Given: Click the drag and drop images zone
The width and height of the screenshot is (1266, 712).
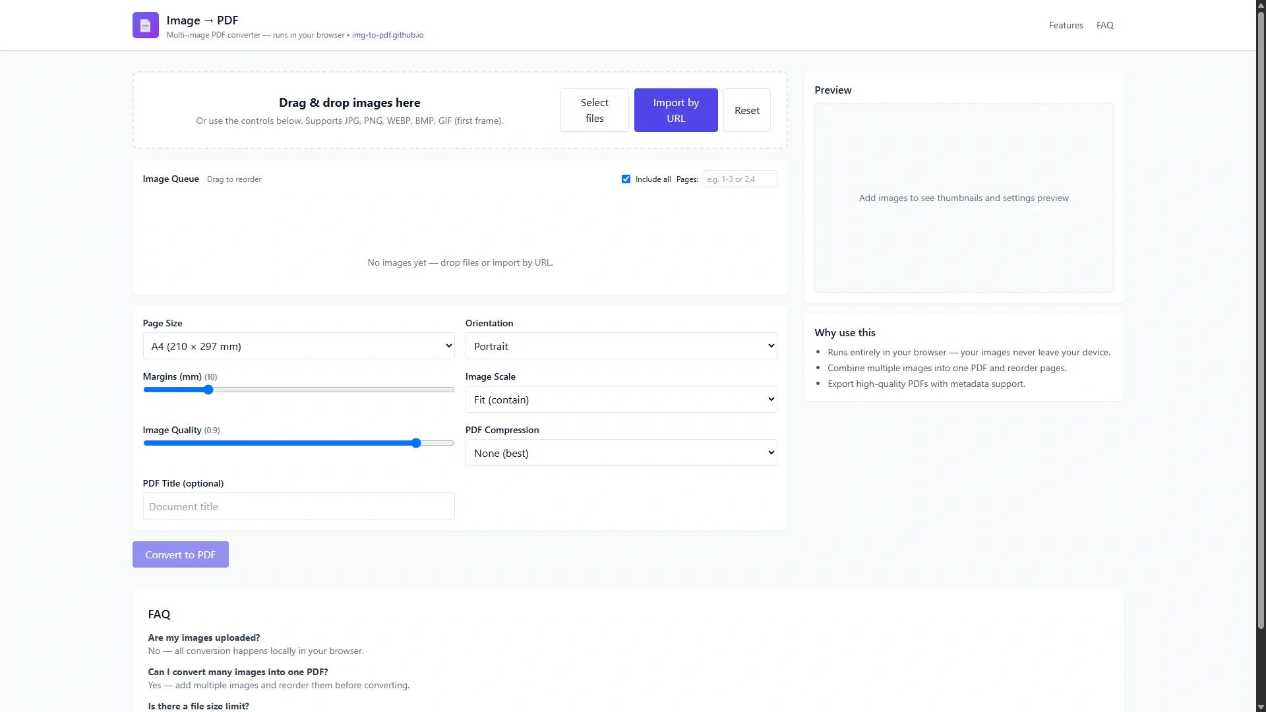Looking at the screenshot, I should (x=349, y=110).
